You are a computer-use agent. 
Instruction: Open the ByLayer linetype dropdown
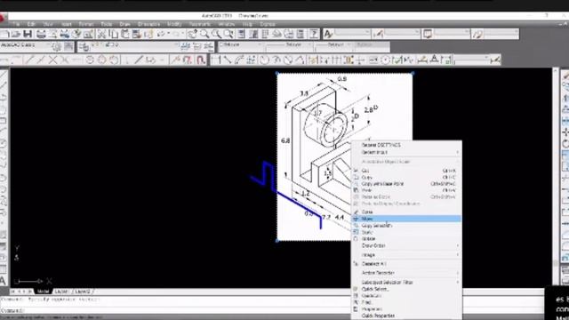pos(289,45)
